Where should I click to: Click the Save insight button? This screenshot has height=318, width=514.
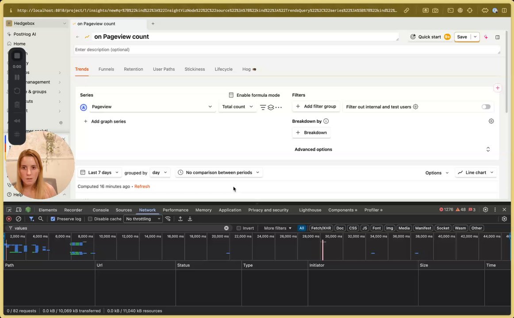pos(462,37)
